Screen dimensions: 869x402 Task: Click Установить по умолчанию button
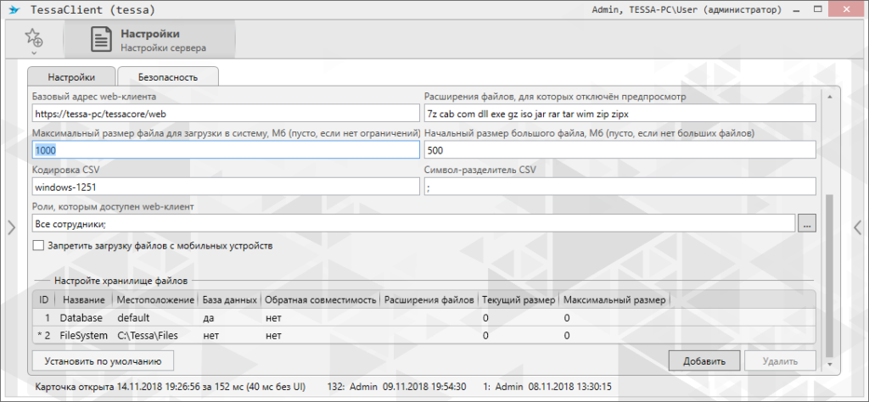(x=103, y=360)
